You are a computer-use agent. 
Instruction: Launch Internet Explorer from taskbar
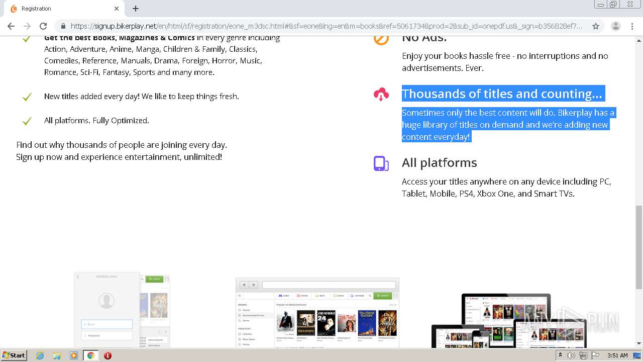tap(40, 355)
